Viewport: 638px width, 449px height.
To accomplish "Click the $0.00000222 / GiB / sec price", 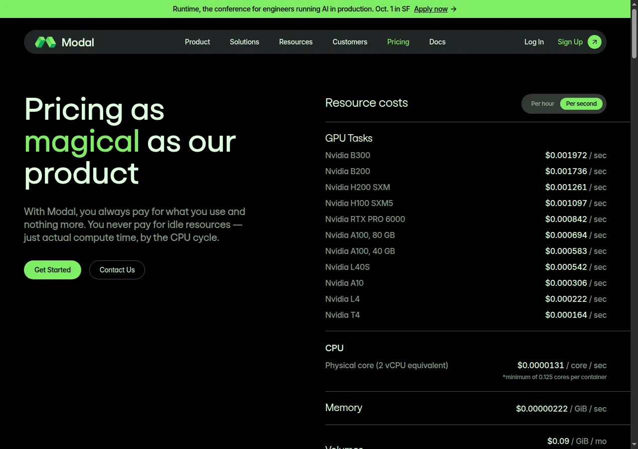I will coord(561,409).
